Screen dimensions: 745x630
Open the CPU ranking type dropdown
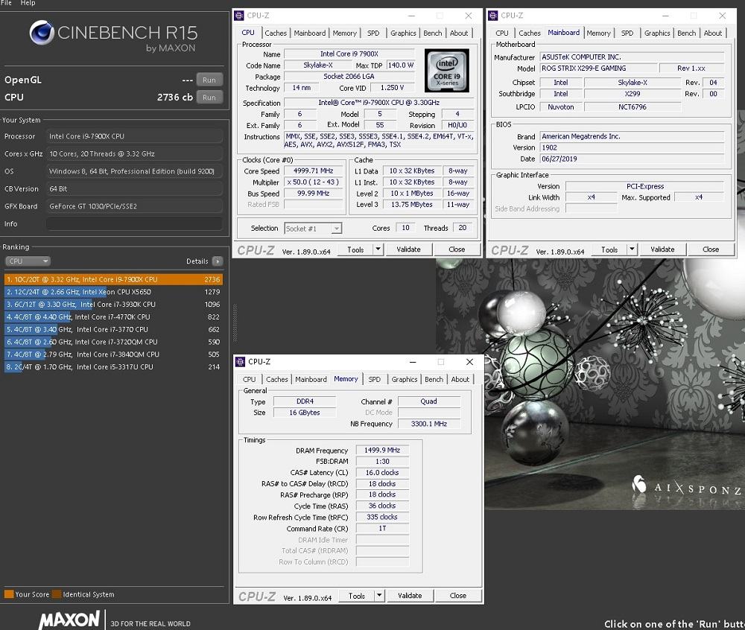(28, 261)
